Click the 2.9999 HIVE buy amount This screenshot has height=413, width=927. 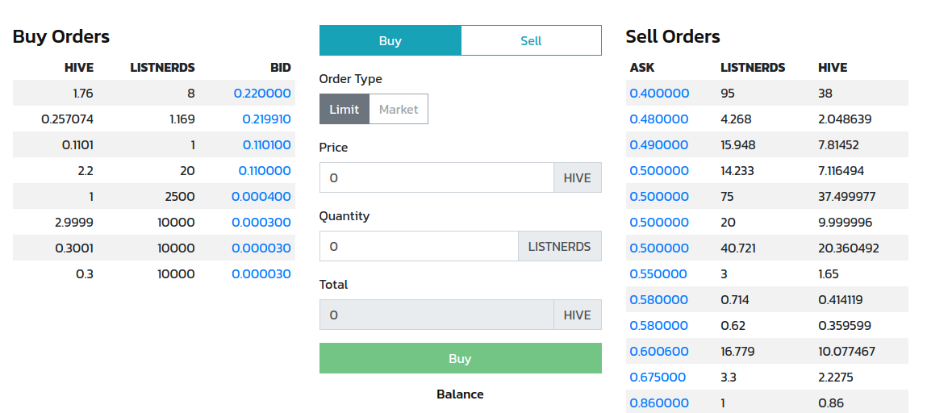click(73, 223)
